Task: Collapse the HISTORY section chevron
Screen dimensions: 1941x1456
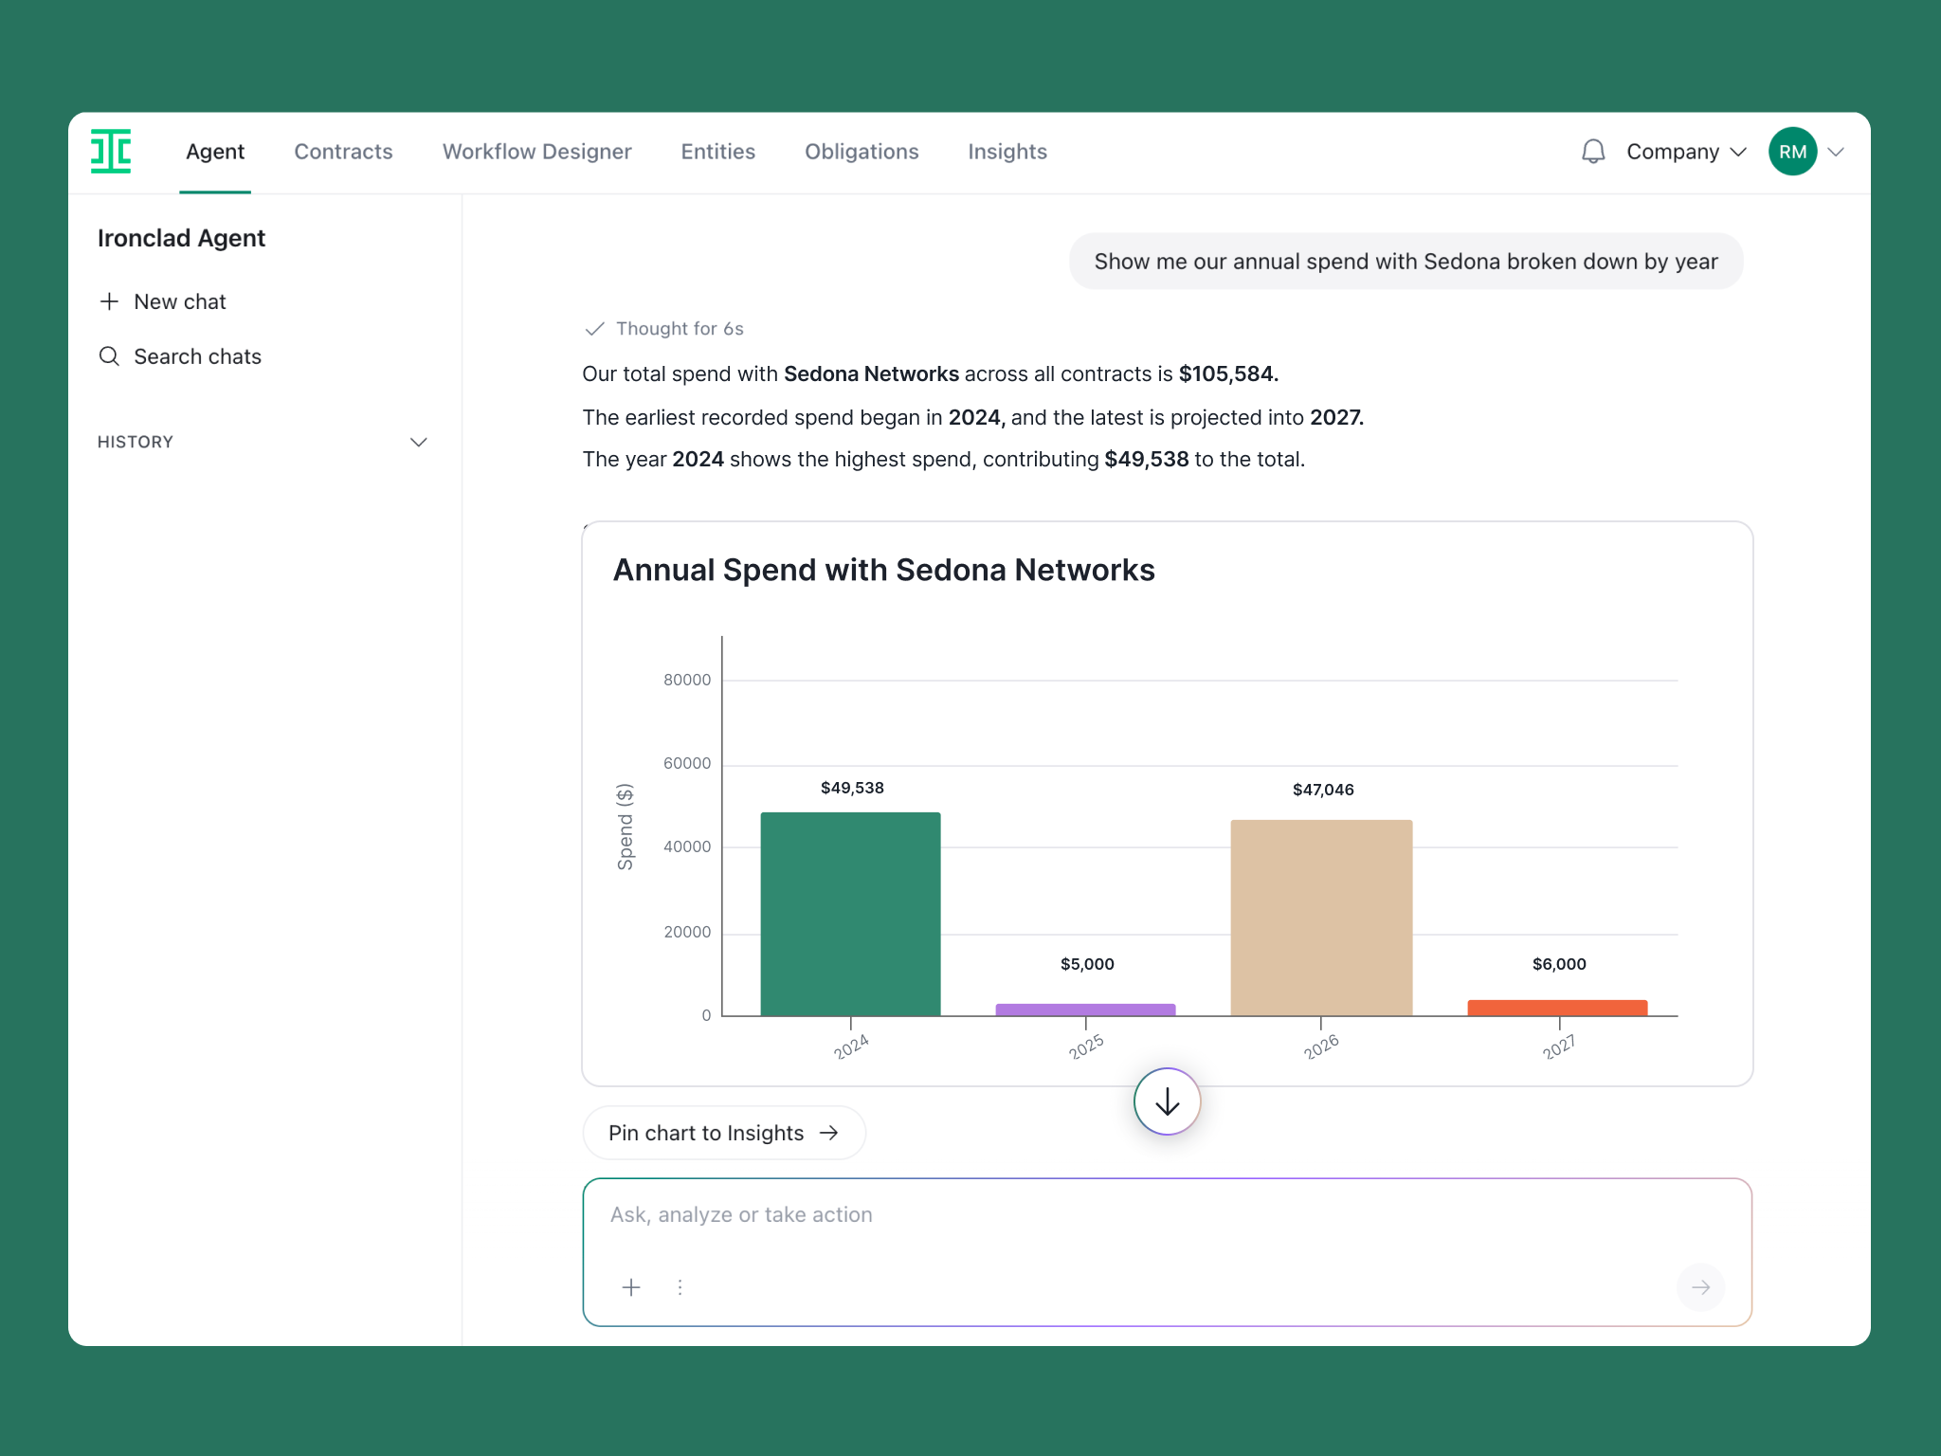Action: coord(418,443)
